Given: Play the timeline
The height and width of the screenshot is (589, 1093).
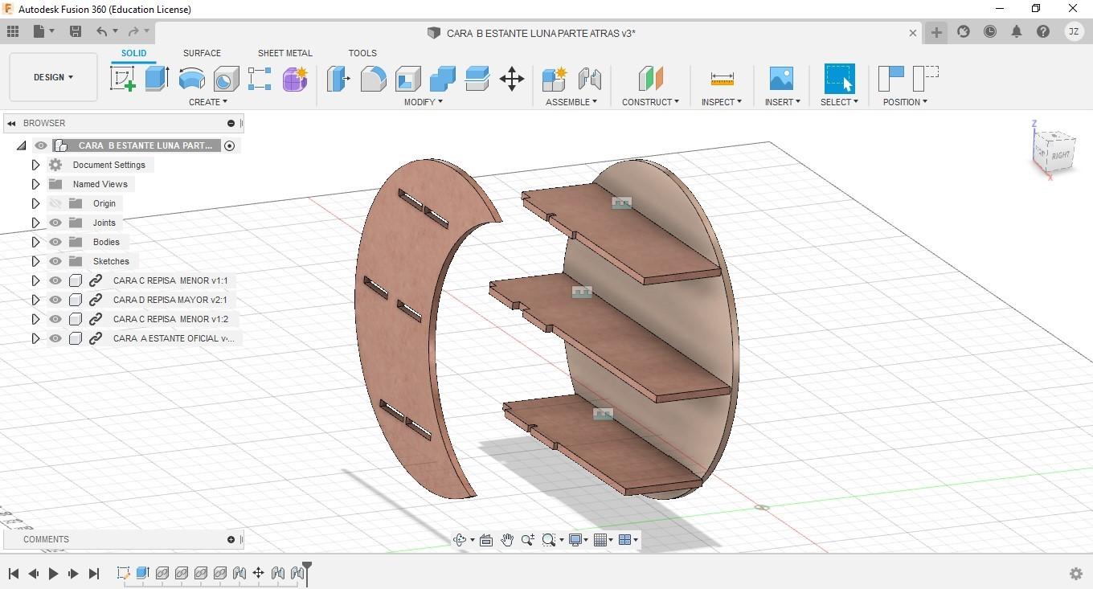Looking at the screenshot, I should pyautogui.click(x=53, y=573).
